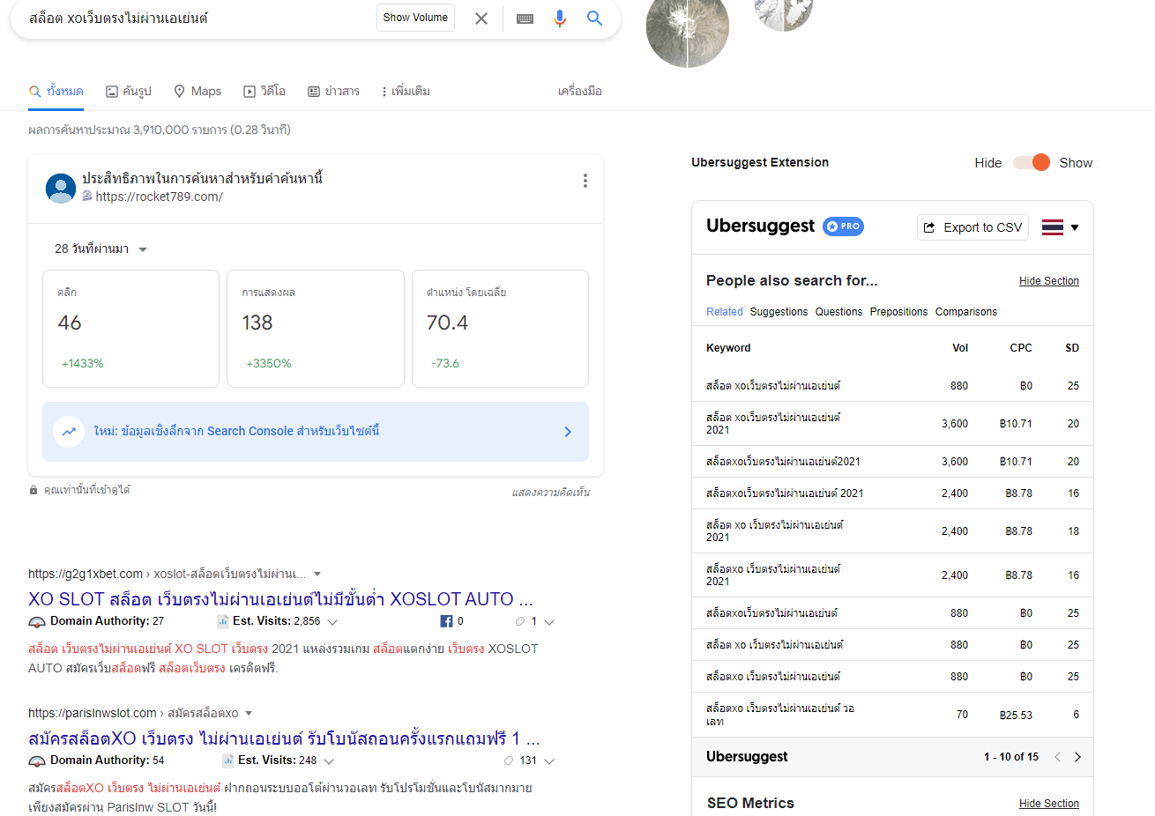Click the trend arrow icon in Search Console banner
Image resolution: width=1155 pixels, height=816 pixels.
69,432
